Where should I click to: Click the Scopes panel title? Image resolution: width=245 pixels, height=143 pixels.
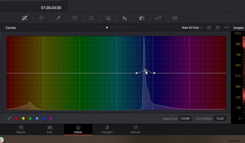238,28
